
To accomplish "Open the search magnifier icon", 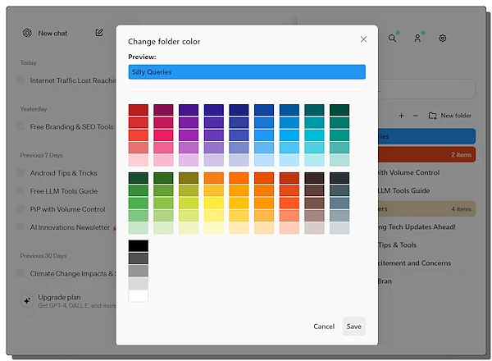I will pos(392,39).
